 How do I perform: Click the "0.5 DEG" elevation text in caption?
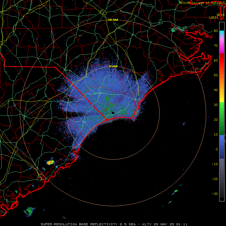coord(128,224)
